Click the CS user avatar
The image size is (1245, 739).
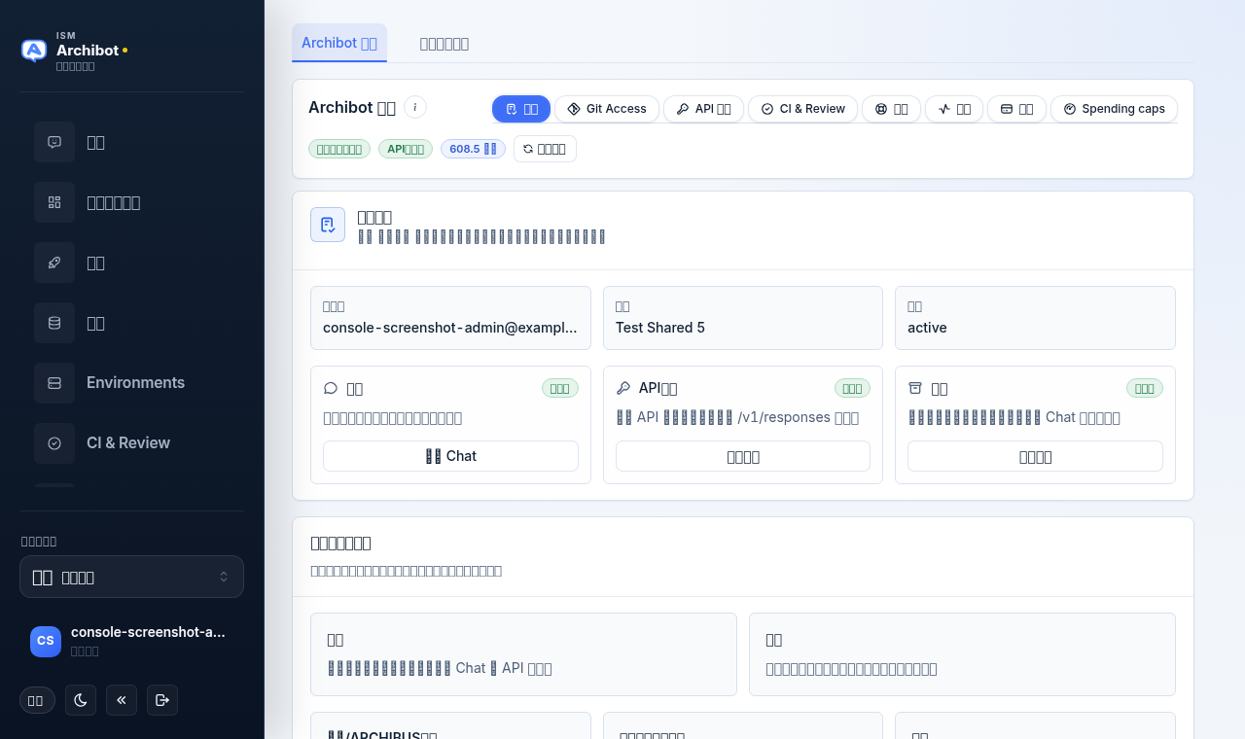coord(46,641)
